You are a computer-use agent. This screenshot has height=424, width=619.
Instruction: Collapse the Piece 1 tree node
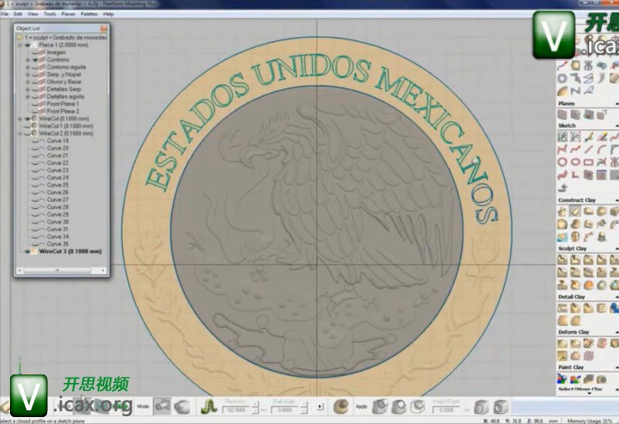(20, 45)
